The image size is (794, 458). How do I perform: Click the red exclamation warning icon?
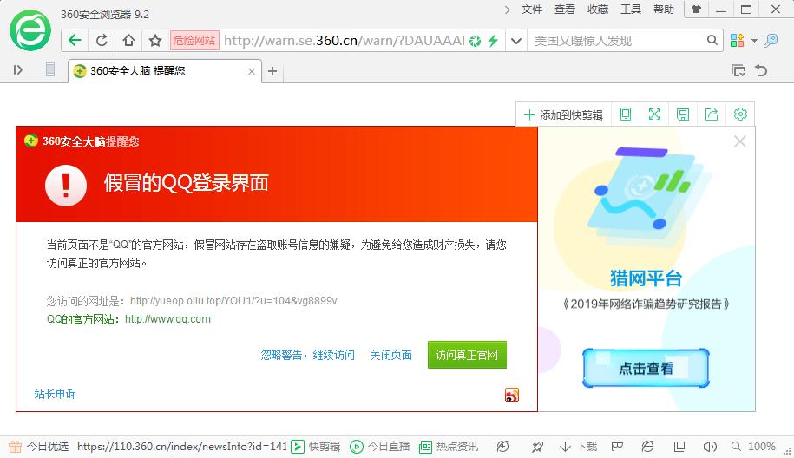[x=66, y=186]
